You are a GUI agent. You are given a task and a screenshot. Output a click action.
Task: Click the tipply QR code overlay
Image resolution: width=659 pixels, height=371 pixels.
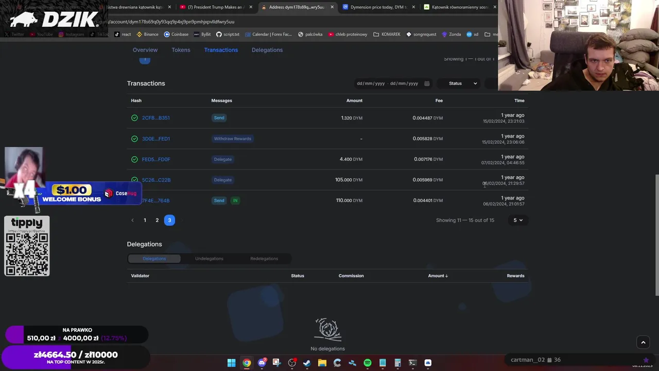pyautogui.click(x=27, y=246)
